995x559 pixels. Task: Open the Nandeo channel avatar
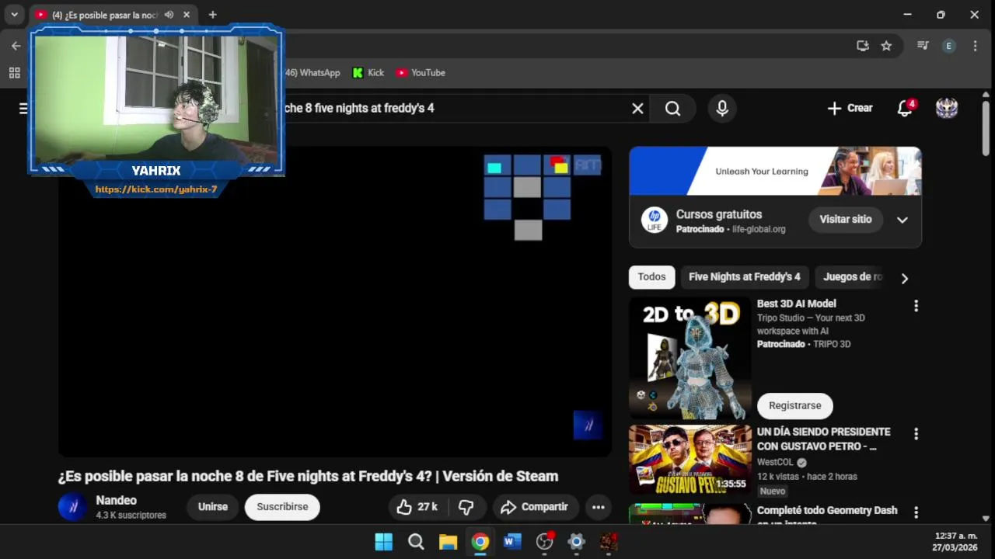pos(72,507)
